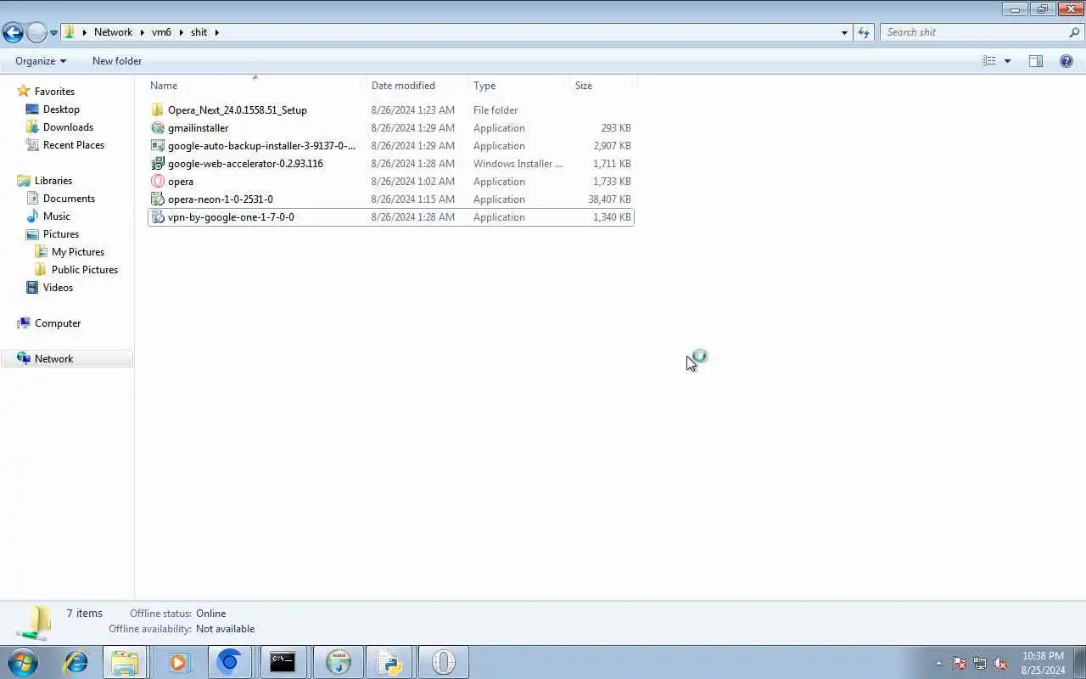The image size is (1086, 679).
Task: Open Public Pictures folder
Action: pyautogui.click(x=85, y=270)
